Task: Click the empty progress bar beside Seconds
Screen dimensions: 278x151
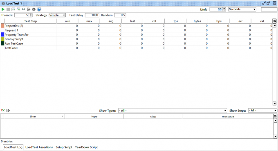Action: click(269, 9)
